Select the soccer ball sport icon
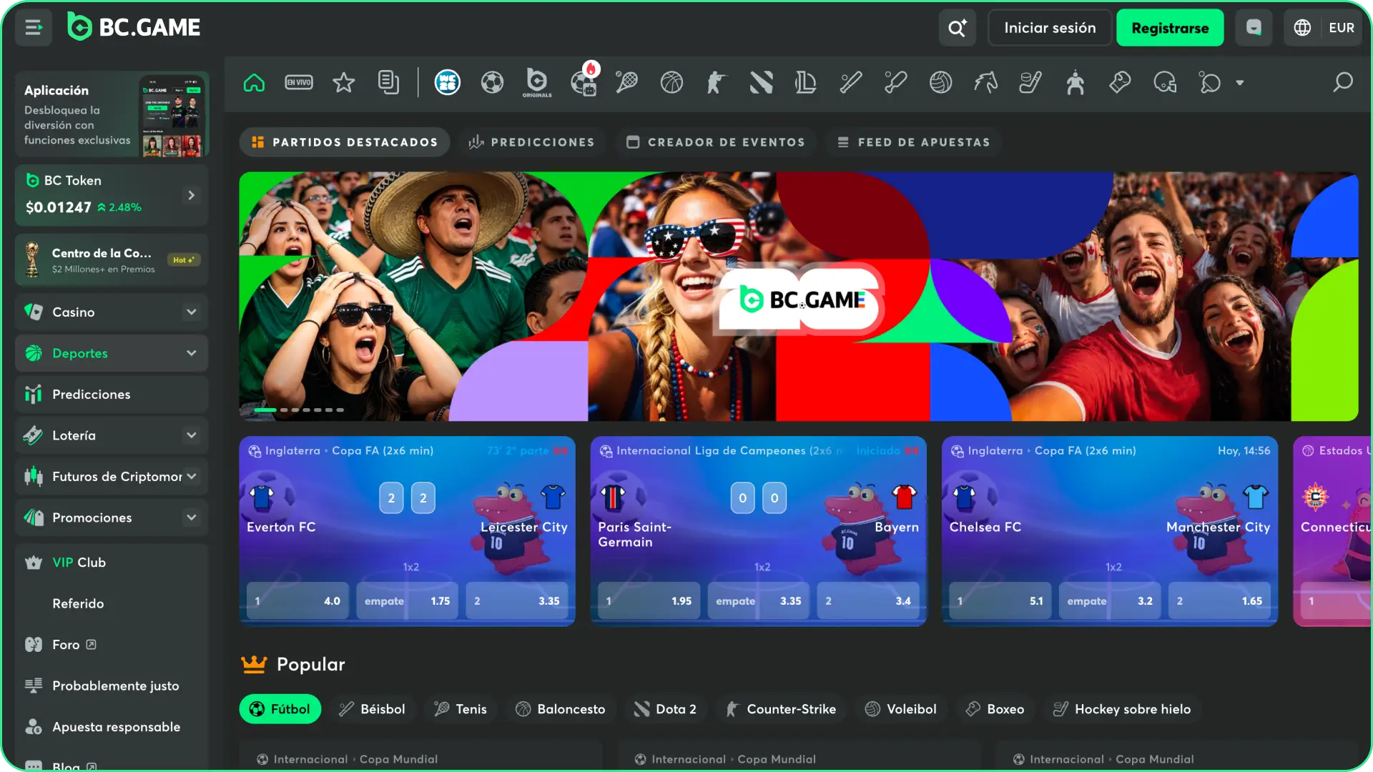This screenshot has width=1373, height=772. coord(492,83)
